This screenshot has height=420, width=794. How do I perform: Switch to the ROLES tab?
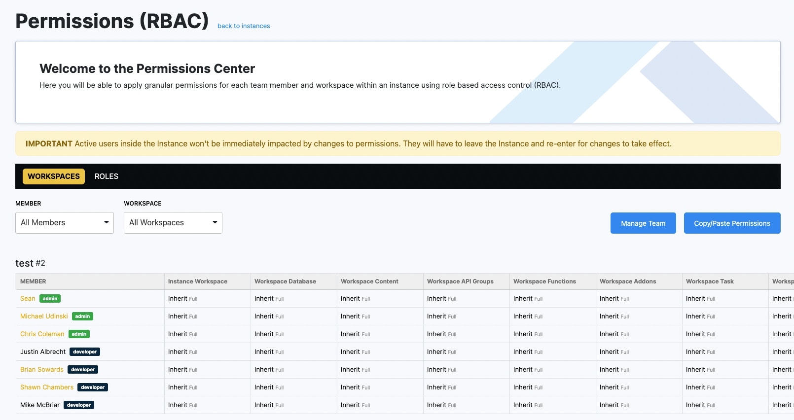pos(107,176)
